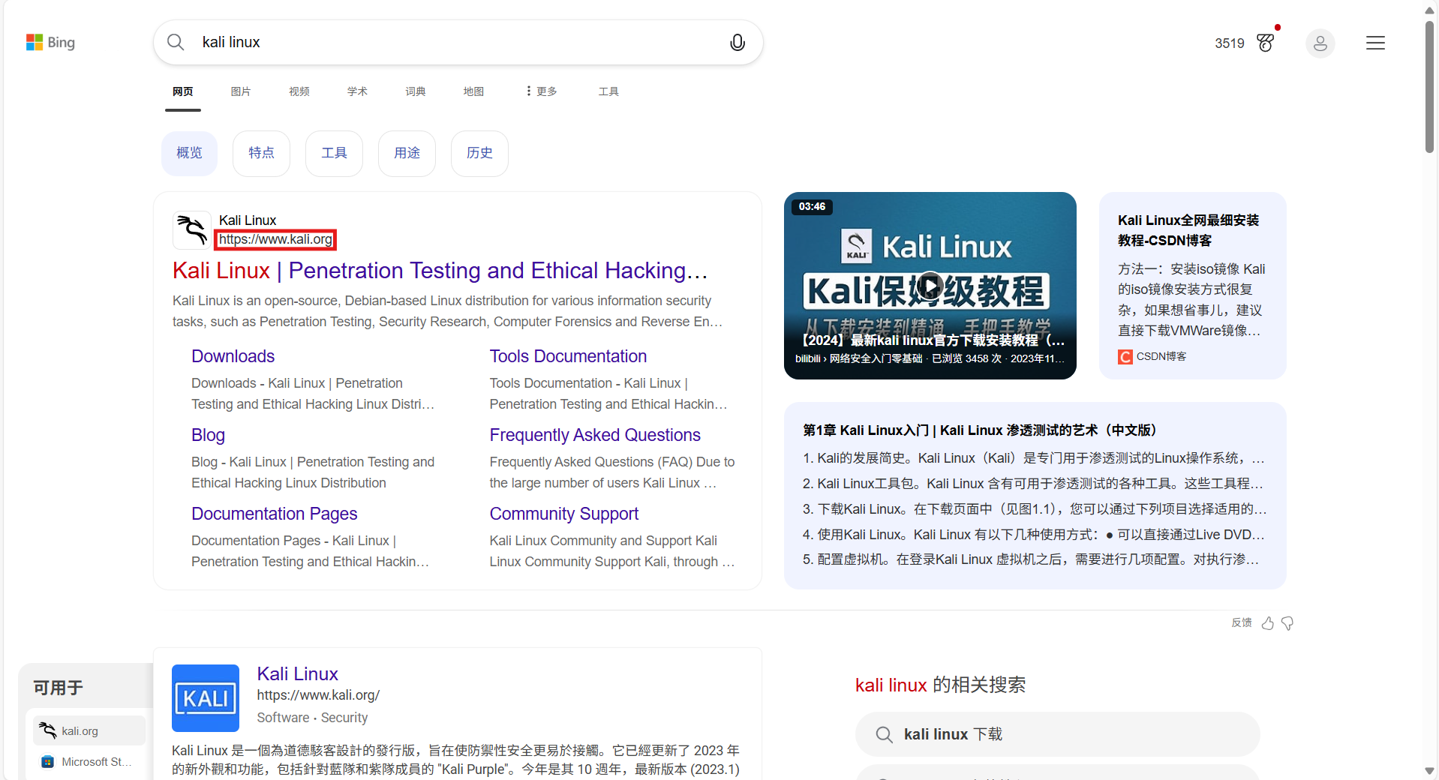Open Kali Linux全网最细安装教程 CSDN card
The width and height of the screenshot is (1439, 780).
(x=1193, y=286)
